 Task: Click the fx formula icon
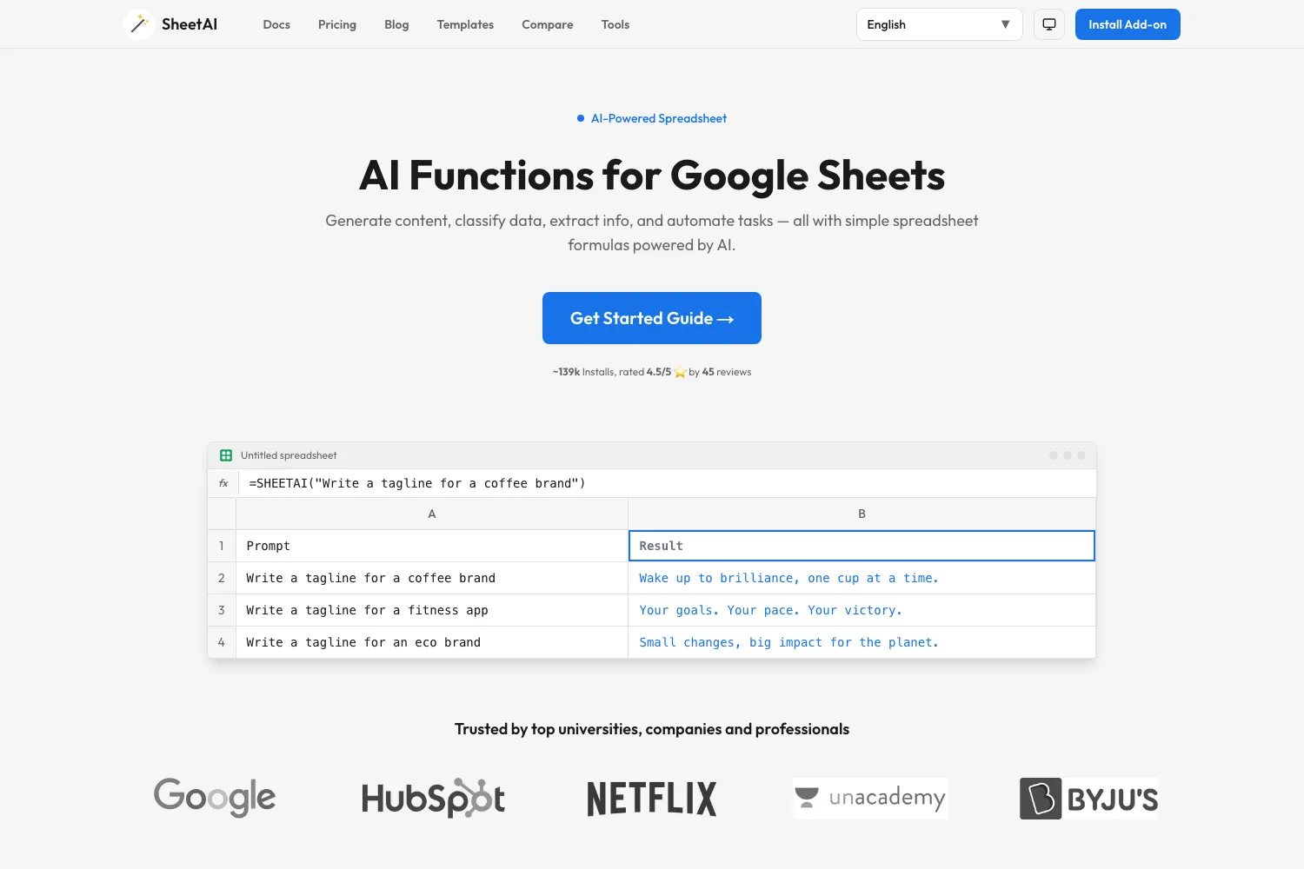click(x=223, y=483)
